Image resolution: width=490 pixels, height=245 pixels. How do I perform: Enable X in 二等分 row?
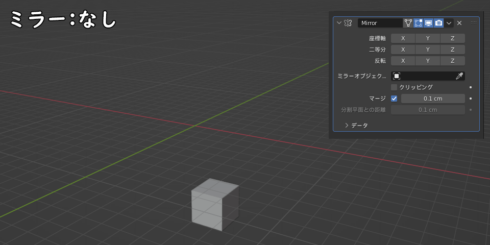click(x=403, y=50)
